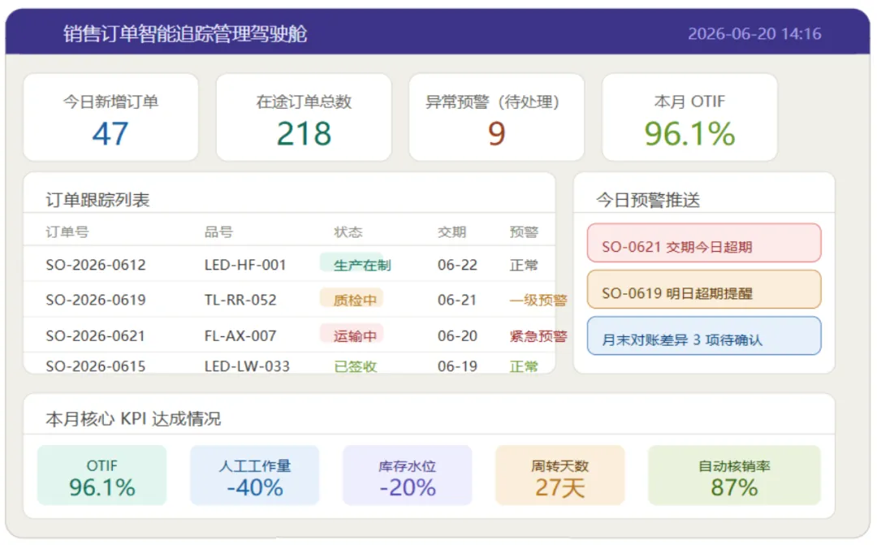Click the 紧急预警 warning label

pyautogui.click(x=538, y=335)
